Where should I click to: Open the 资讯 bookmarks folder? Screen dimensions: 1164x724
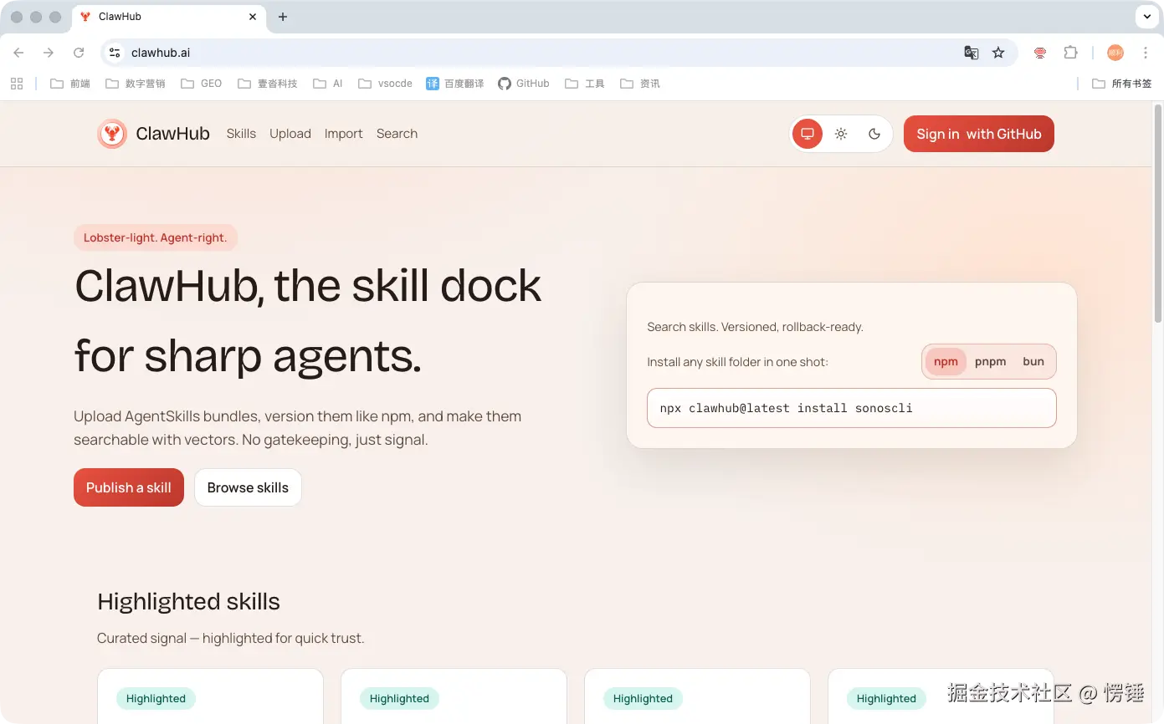point(640,84)
